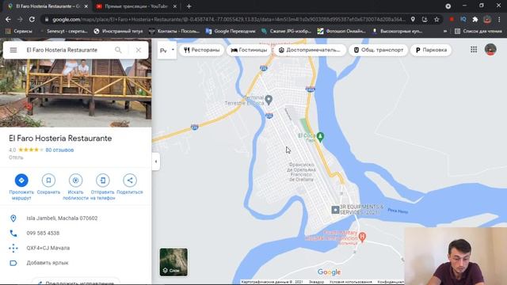Copy the plus code QXF4+CJ Мачала
This screenshot has height=285, width=507.
click(48, 248)
